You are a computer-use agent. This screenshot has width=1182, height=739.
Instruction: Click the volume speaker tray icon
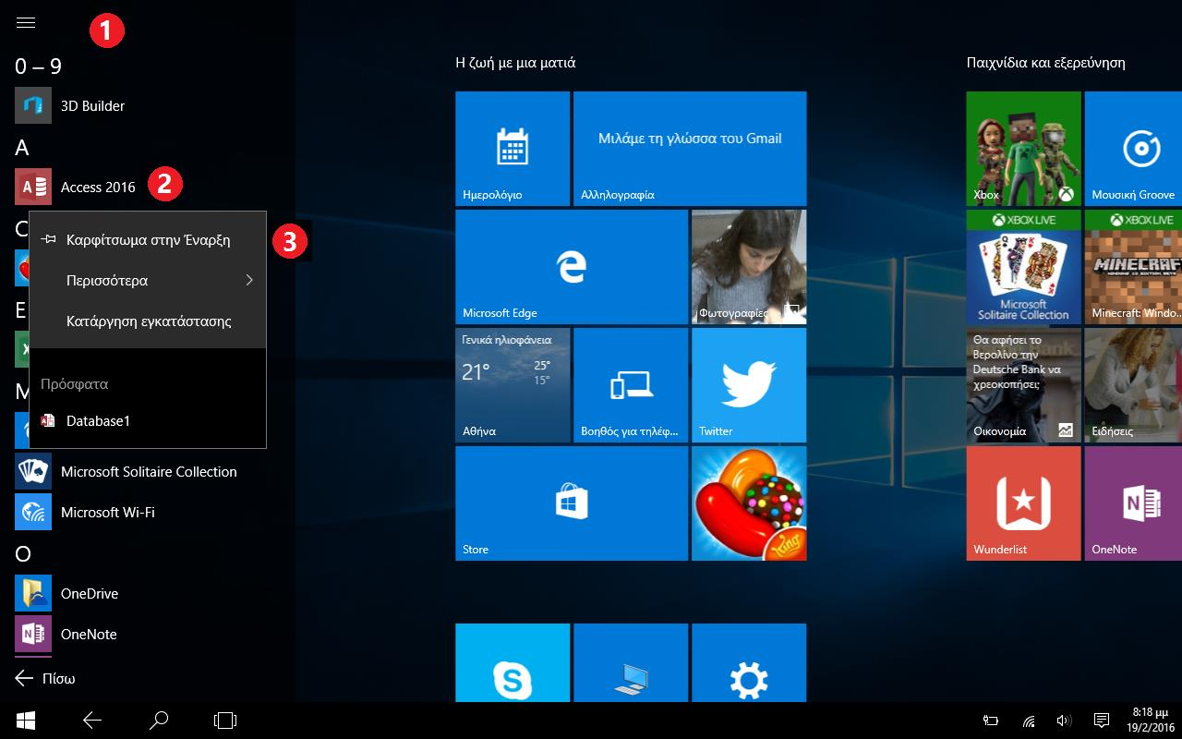[1064, 721]
